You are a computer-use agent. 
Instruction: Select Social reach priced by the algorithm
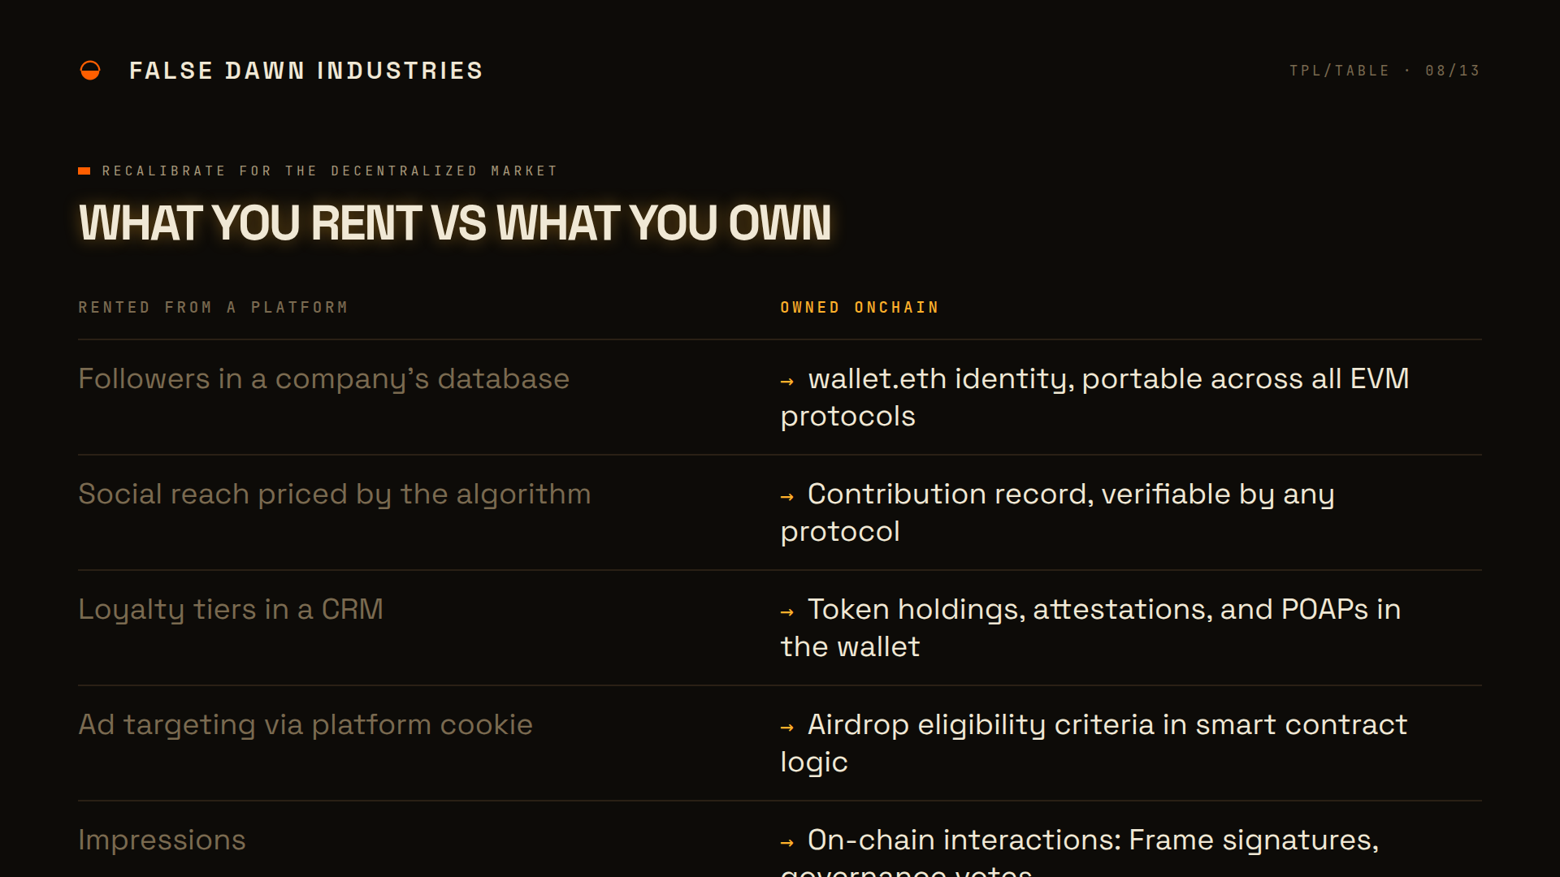tap(334, 495)
